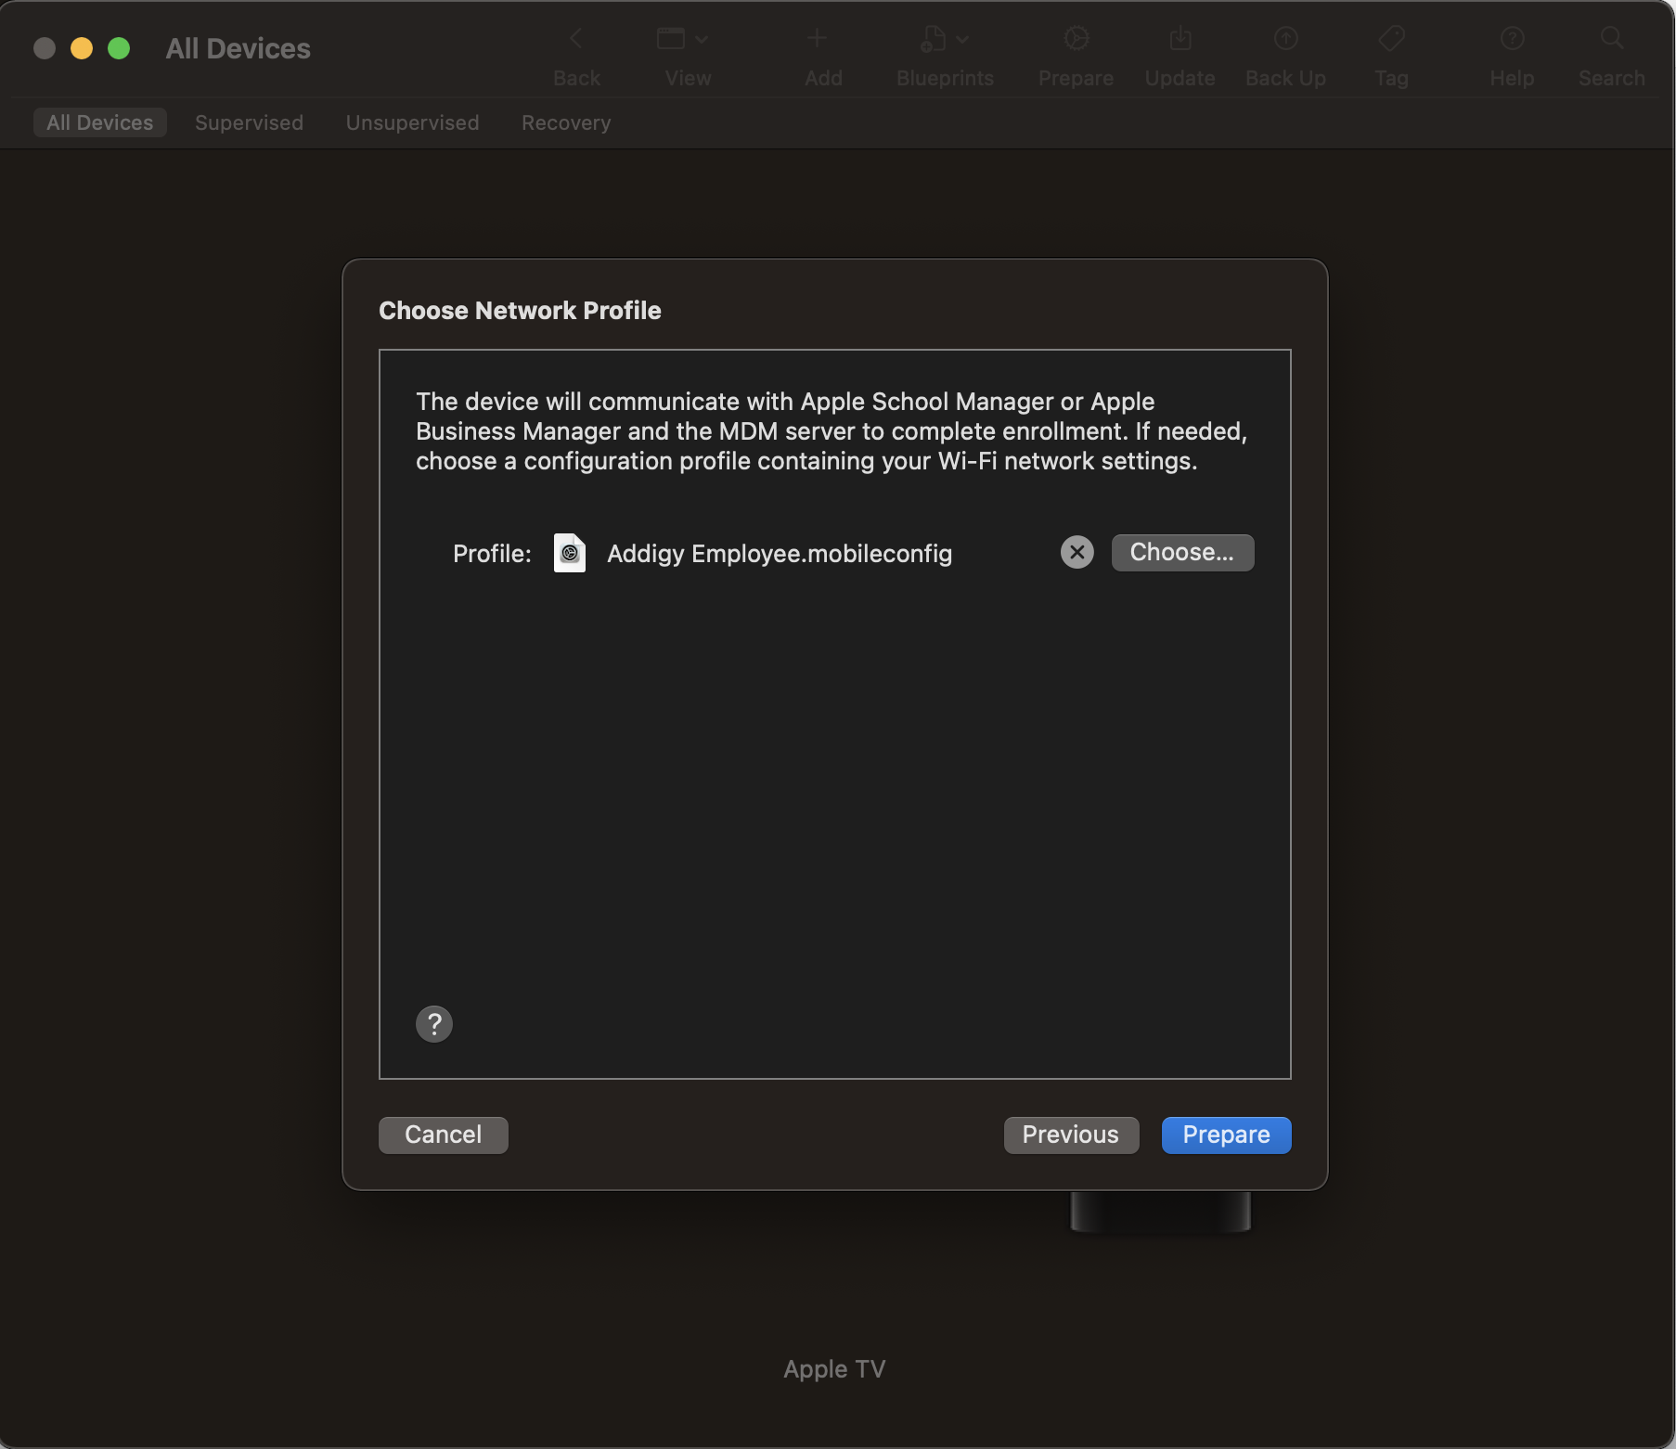The height and width of the screenshot is (1449, 1676).
Task: Click the mobileconfig file icon
Action: coord(570,553)
